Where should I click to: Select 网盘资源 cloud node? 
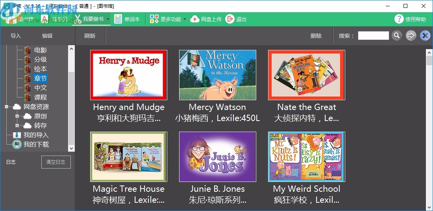[x=36, y=107]
